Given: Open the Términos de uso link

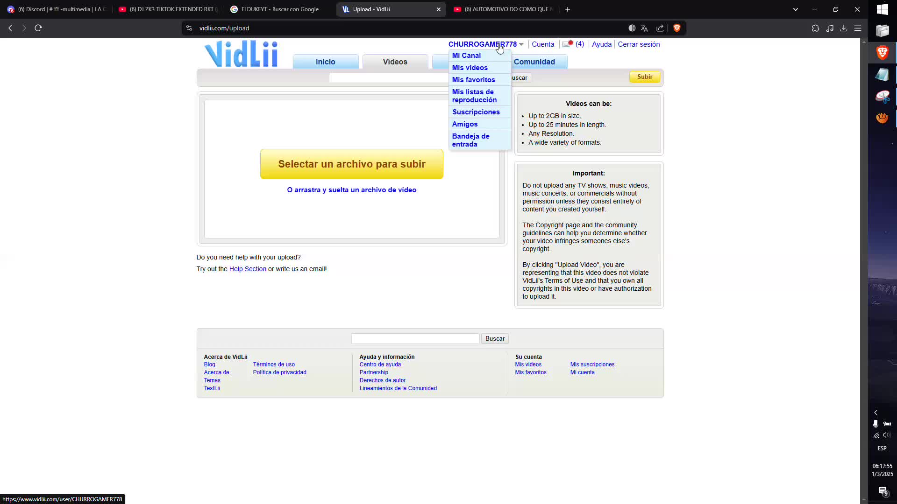Looking at the screenshot, I should tap(274, 364).
